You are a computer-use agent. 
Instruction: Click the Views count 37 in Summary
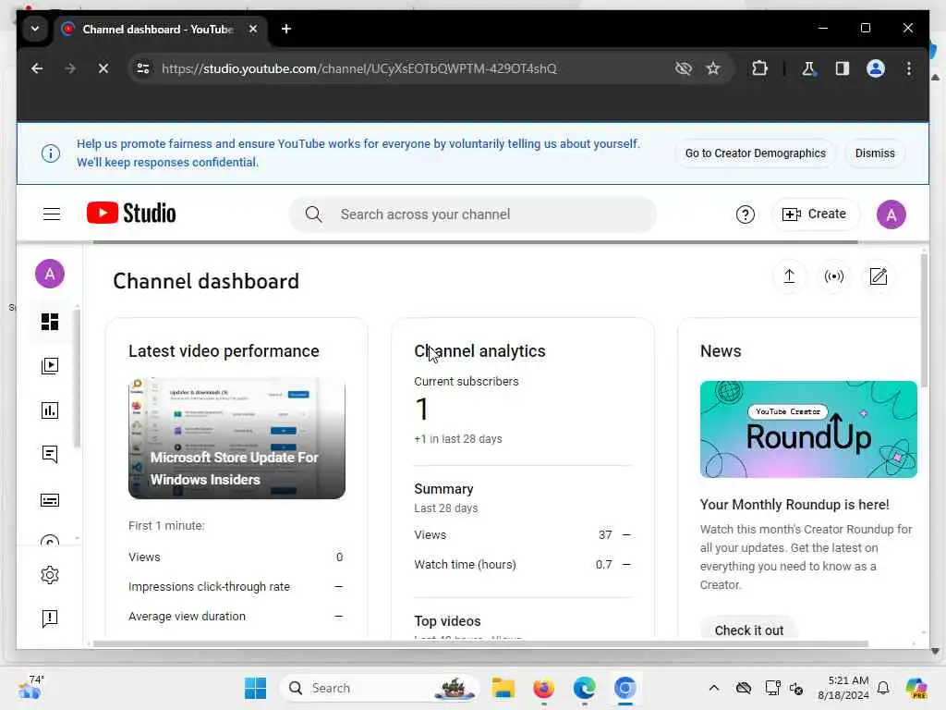[x=604, y=535]
